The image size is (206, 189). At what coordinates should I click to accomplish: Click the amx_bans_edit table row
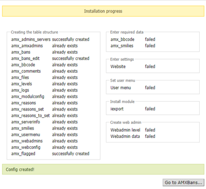(x=50, y=58)
